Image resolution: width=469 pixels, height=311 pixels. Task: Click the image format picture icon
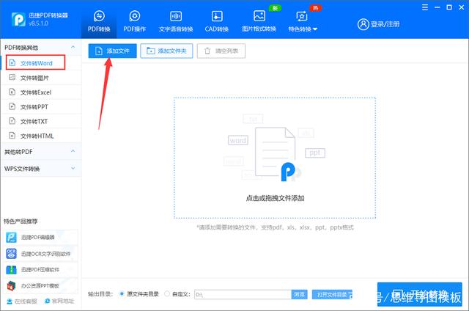click(259, 16)
